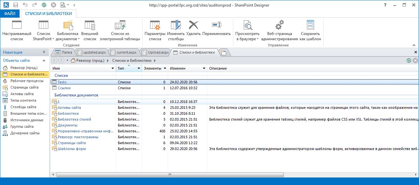The width and height of the screenshot is (419, 185).
Task: Open the Tasks list
Action: pos(62,82)
